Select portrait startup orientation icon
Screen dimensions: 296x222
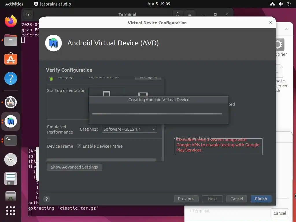coord(106,93)
